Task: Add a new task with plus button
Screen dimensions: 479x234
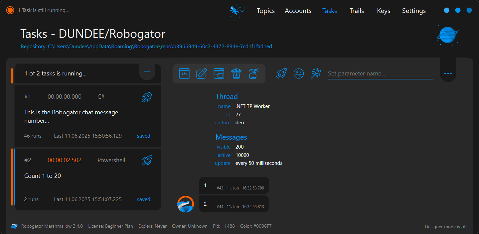Action: [x=147, y=72]
